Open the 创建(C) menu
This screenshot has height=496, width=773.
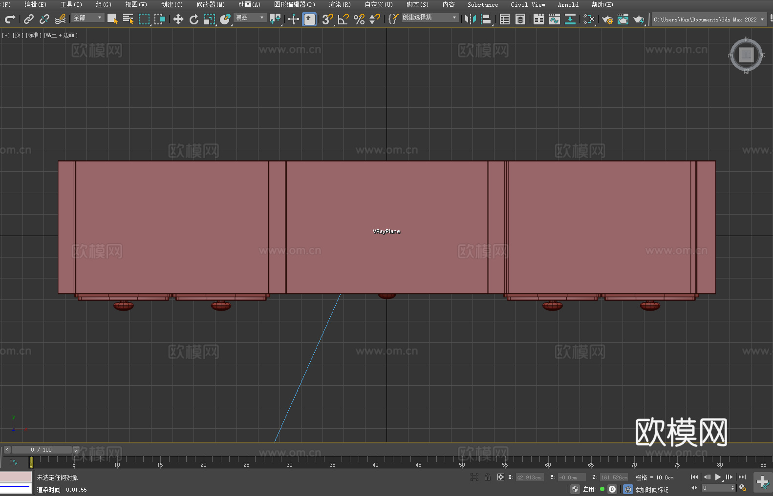tap(172, 4)
